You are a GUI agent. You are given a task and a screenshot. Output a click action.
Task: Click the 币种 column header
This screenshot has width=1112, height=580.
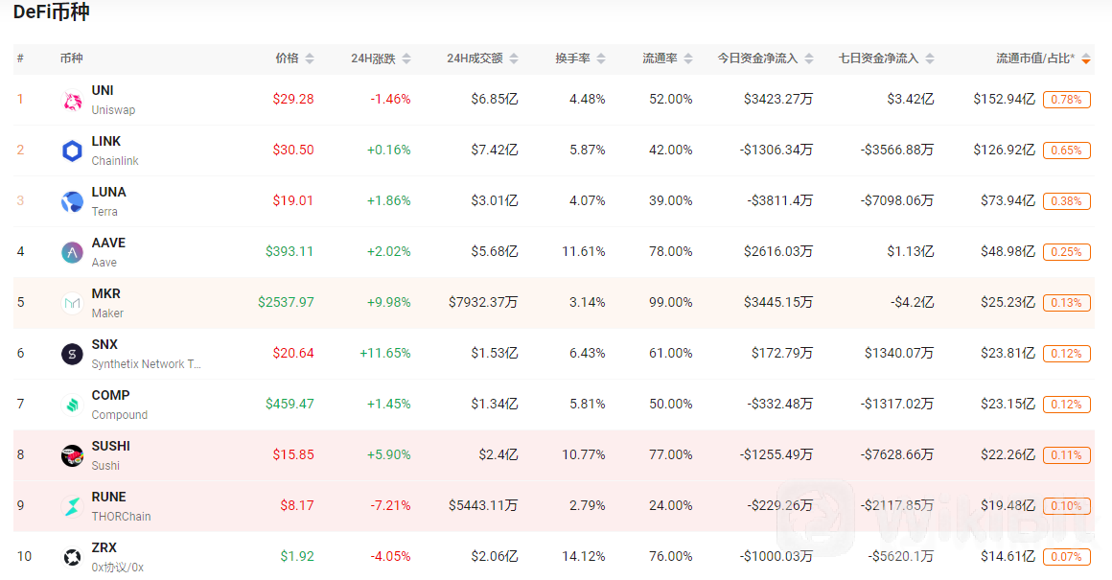(x=72, y=58)
